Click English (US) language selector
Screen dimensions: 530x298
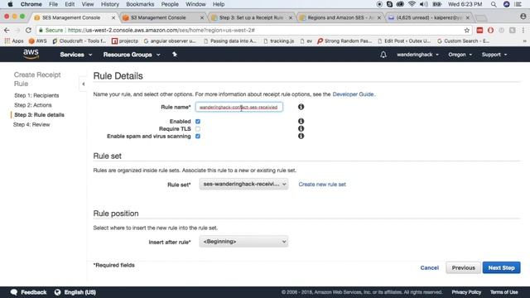point(80,292)
